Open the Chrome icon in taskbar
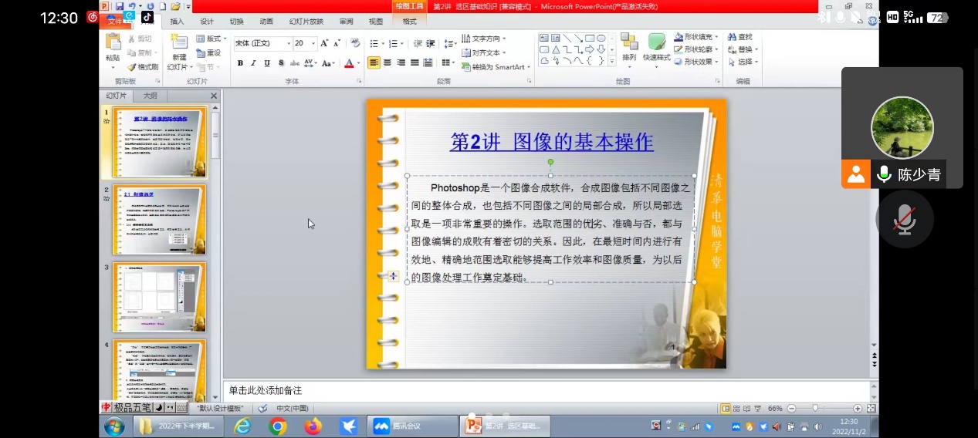The height and width of the screenshot is (438, 978). pyautogui.click(x=278, y=426)
